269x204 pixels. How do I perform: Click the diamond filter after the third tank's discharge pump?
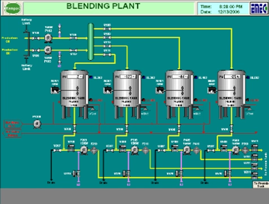(196, 150)
